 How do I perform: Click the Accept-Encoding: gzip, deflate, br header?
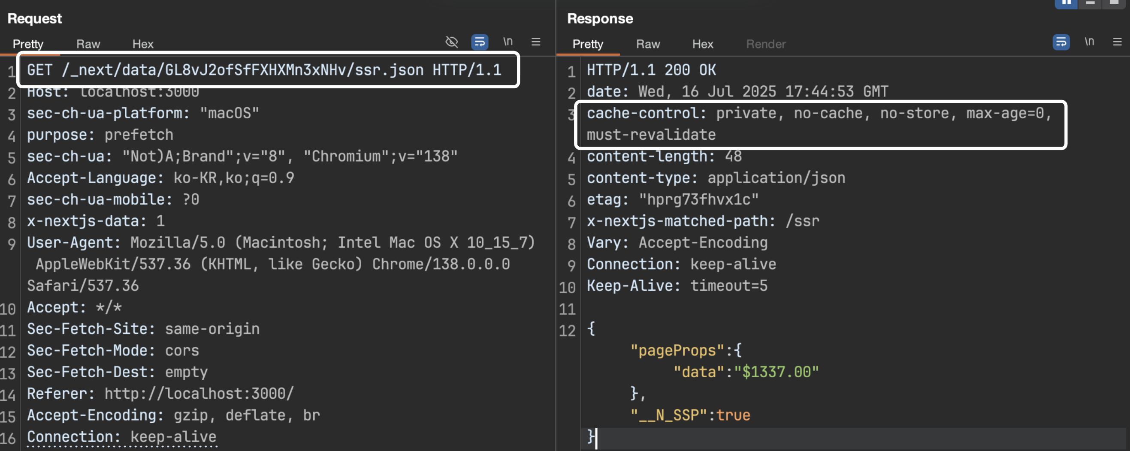click(x=173, y=415)
